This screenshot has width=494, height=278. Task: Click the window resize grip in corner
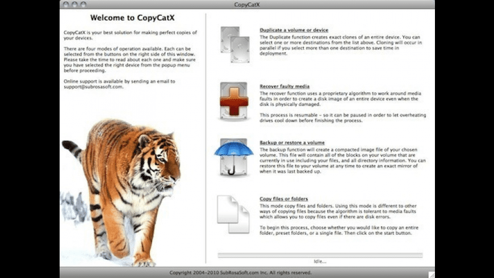432,275
